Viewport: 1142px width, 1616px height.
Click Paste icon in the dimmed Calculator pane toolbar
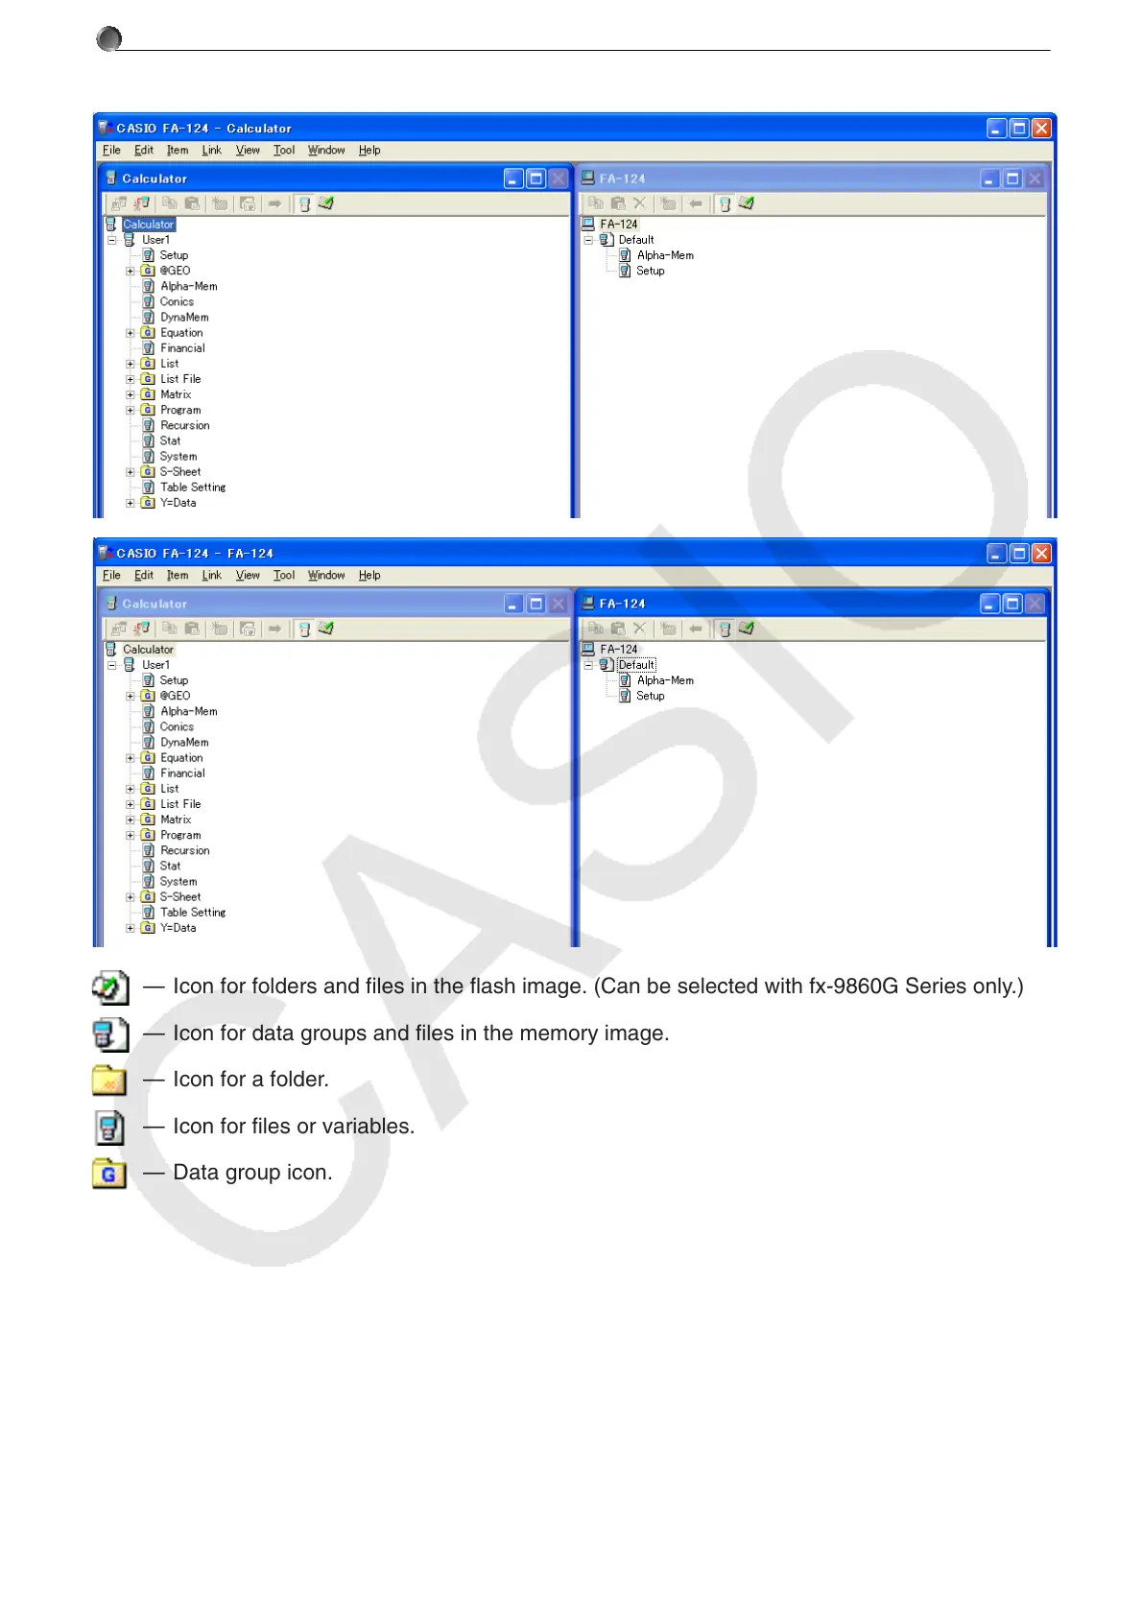pos(192,629)
